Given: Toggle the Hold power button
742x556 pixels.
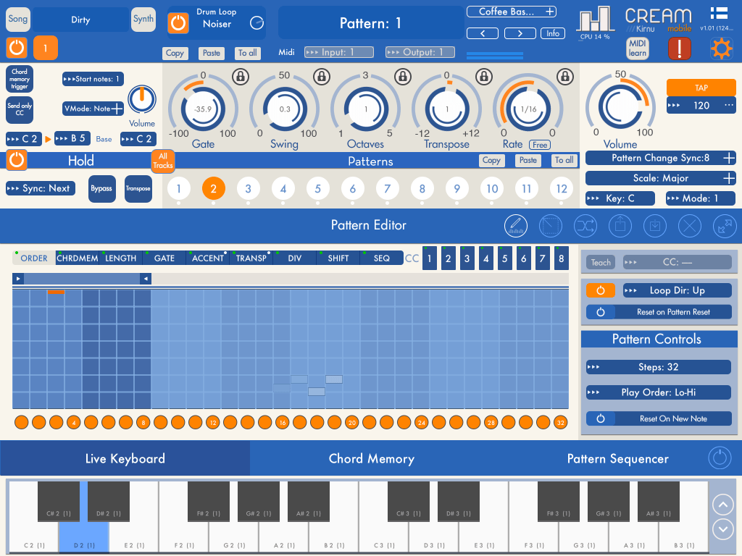Looking at the screenshot, I should (17, 160).
